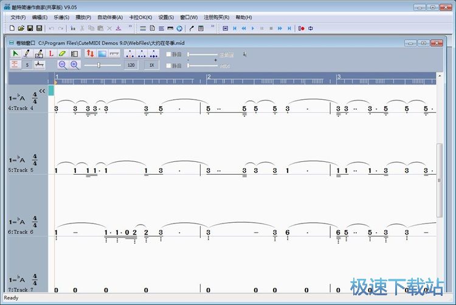Open the 自动伴奏(A) menu
456x305 pixels.
109,17
